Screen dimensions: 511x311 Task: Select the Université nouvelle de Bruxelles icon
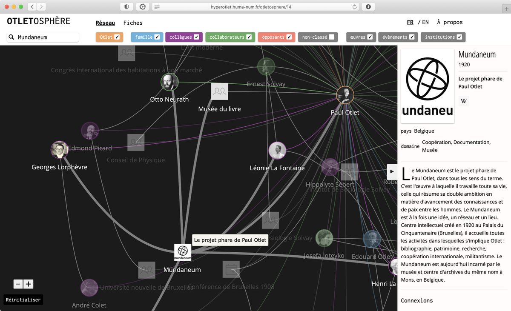coord(146,270)
